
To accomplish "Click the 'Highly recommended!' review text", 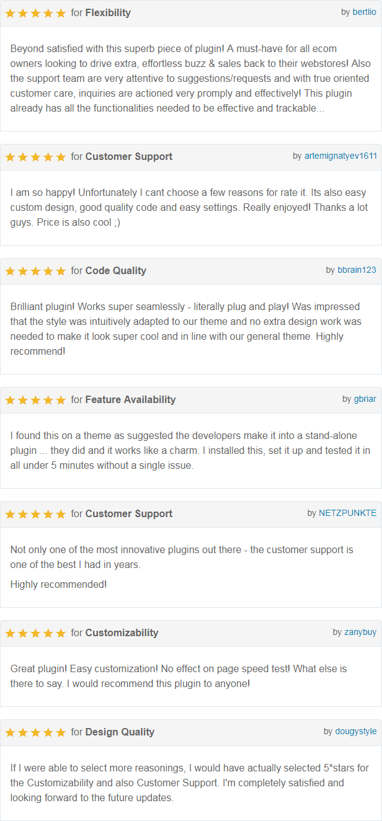I will 58,585.
